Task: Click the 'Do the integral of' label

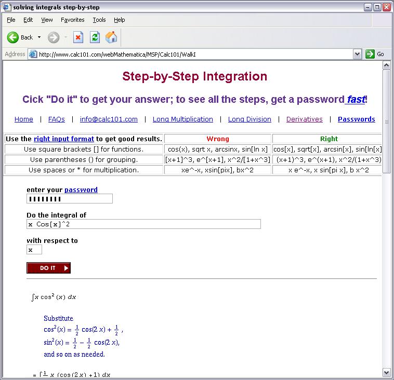Action: [x=56, y=215]
